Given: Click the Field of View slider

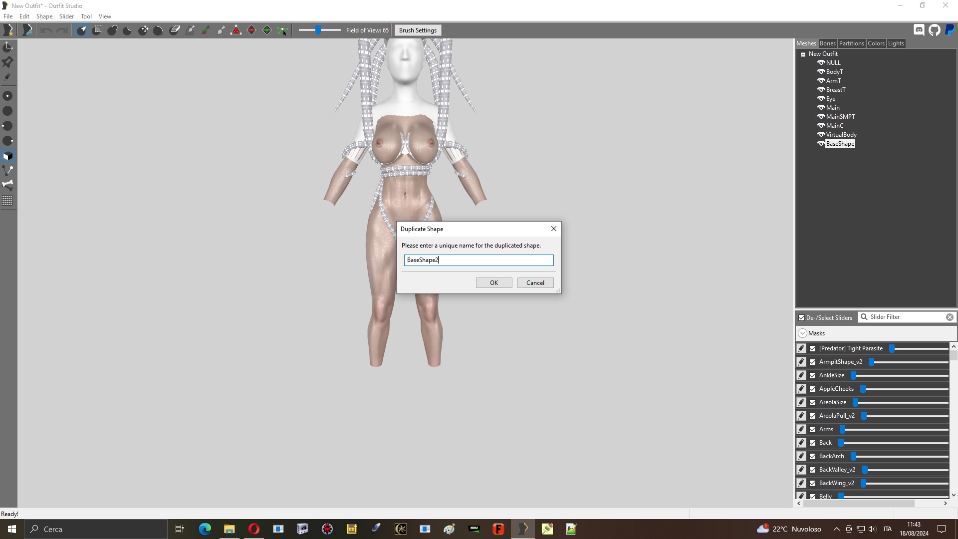Looking at the screenshot, I should [319, 30].
